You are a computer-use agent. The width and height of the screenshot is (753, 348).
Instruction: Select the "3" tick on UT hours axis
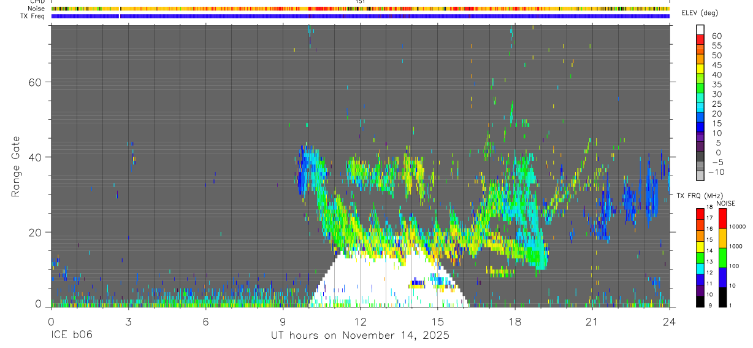point(128,321)
